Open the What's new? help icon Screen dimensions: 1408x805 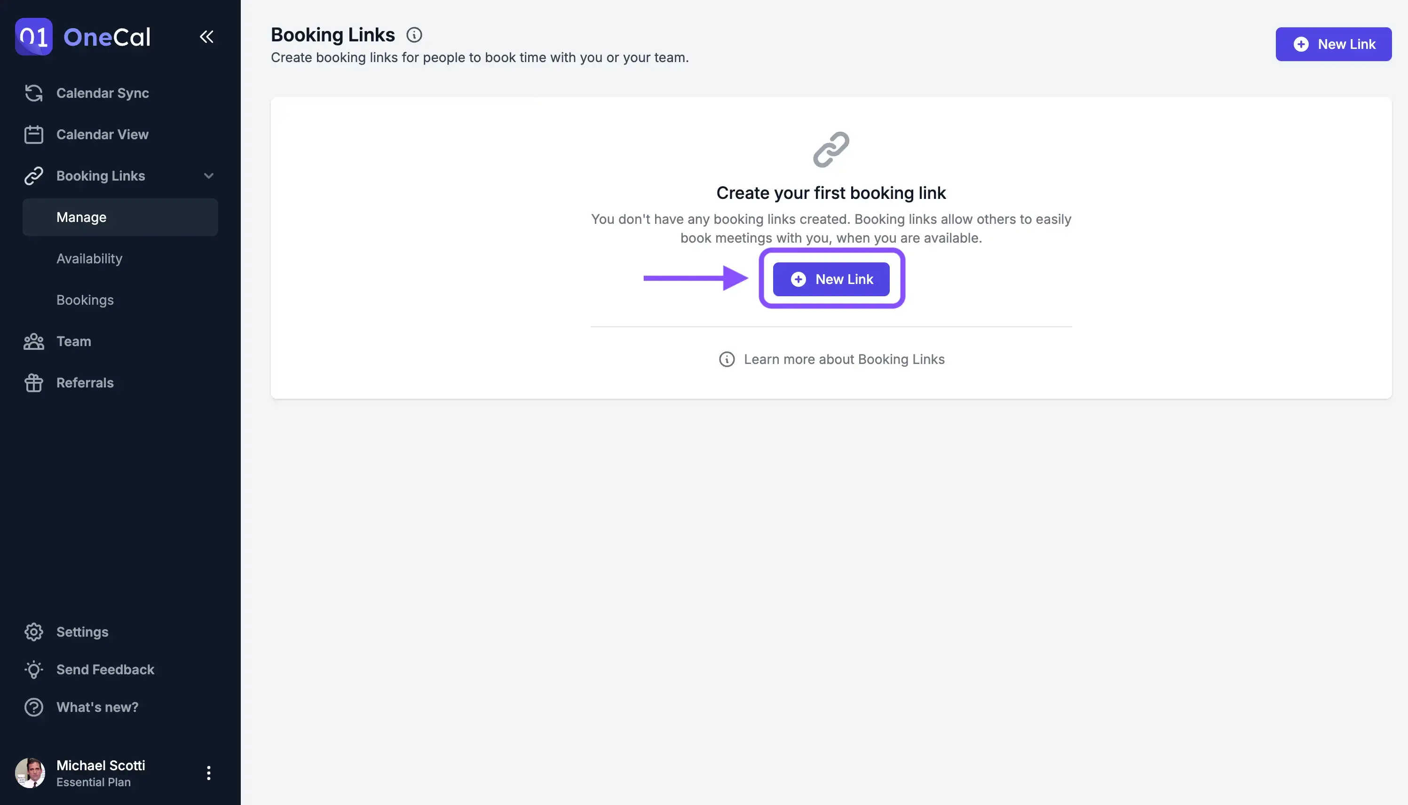coord(34,707)
